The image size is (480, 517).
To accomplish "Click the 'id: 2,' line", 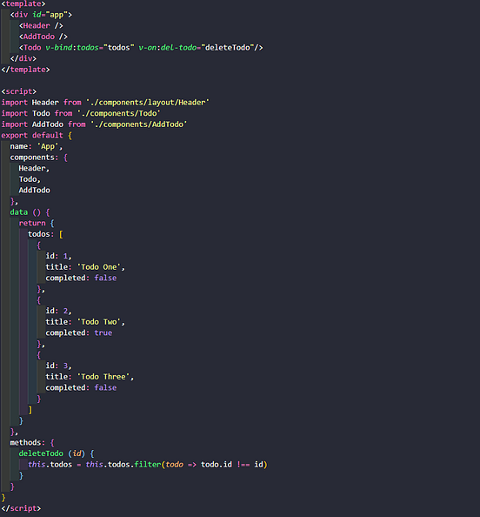I will [58, 311].
